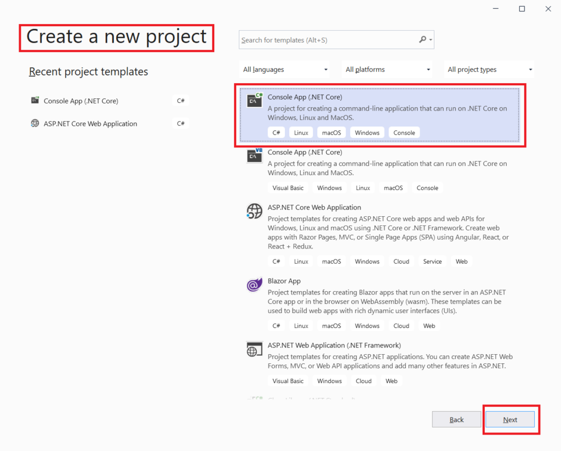The height and width of the screenshot is (451, 561).
Task: Click the ASP.NET Core Web Application description paragraph
Action: (x=388, y=232)
